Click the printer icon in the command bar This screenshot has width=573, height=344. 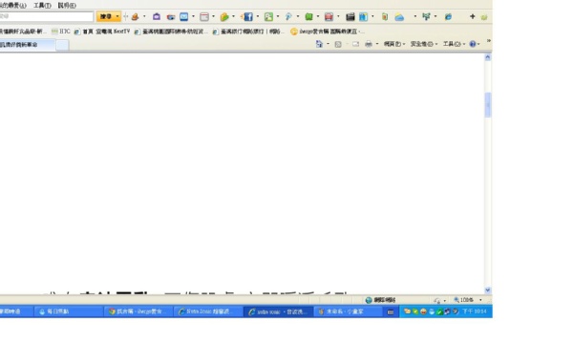(369, 44)
